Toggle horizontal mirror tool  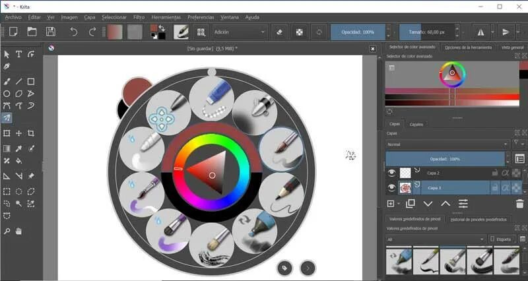pos(481,32)
